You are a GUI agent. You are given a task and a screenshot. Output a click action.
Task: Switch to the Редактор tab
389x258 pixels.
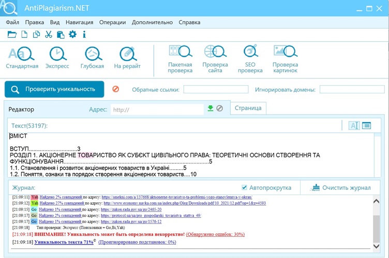click(21, 109)
